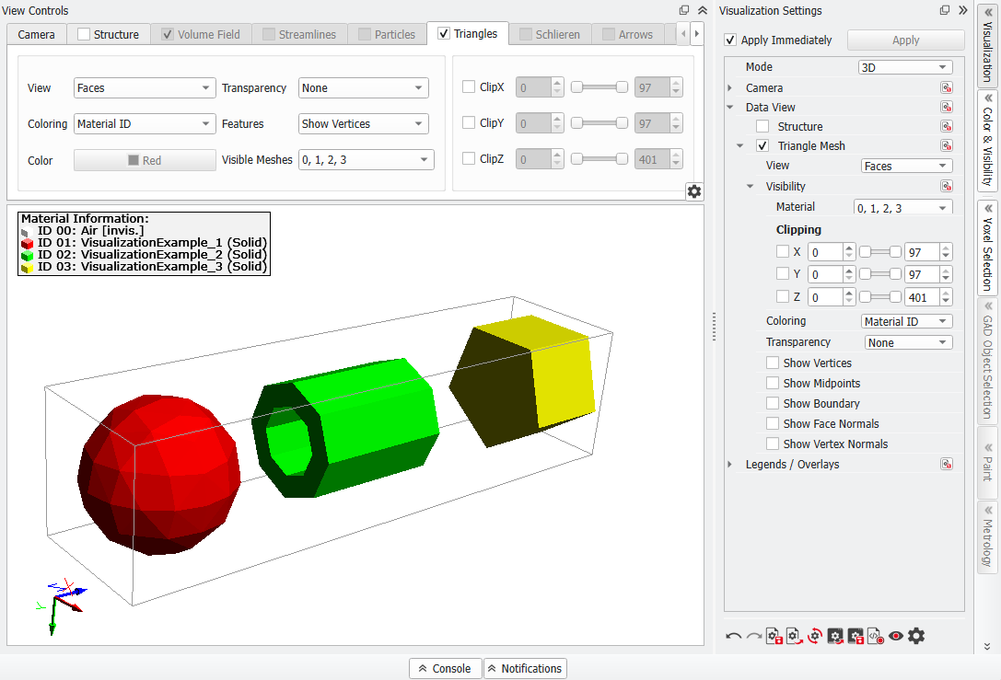Expand the Camera tree section
This screenshot has width=1001, height=680.
point(730,88)
